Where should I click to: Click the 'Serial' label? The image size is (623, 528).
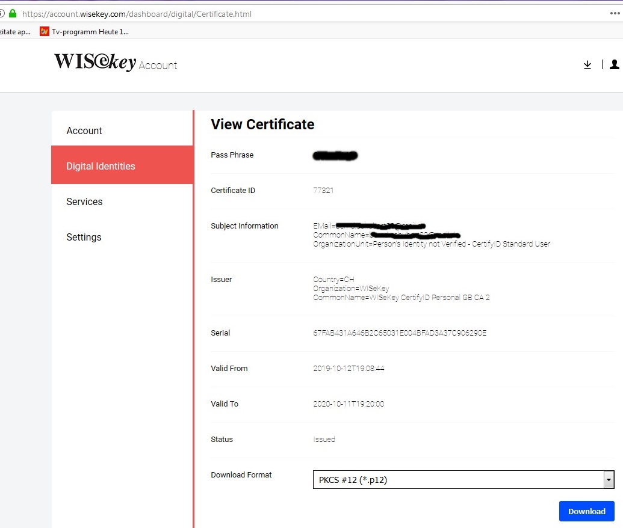(x=220, y=333)
